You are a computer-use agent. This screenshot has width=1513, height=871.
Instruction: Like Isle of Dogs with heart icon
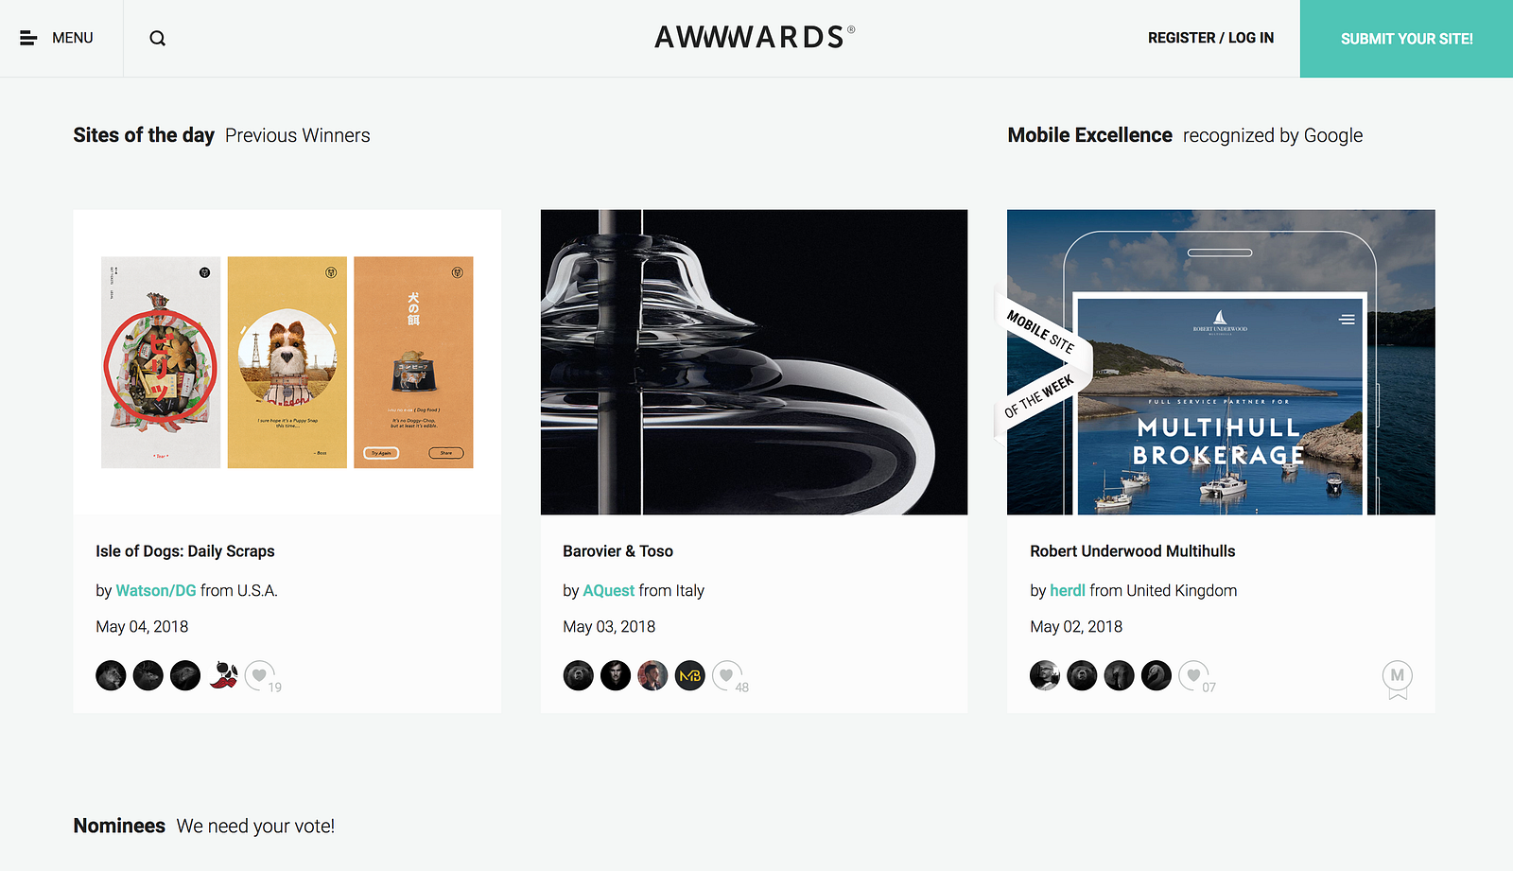pos(259,675)
